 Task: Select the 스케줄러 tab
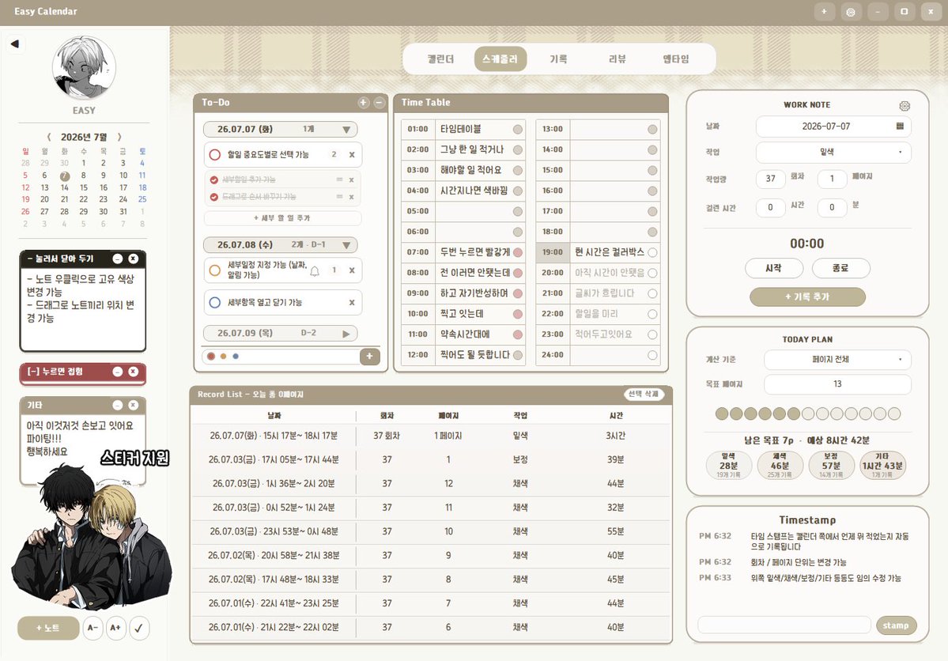tap(500, 59)
